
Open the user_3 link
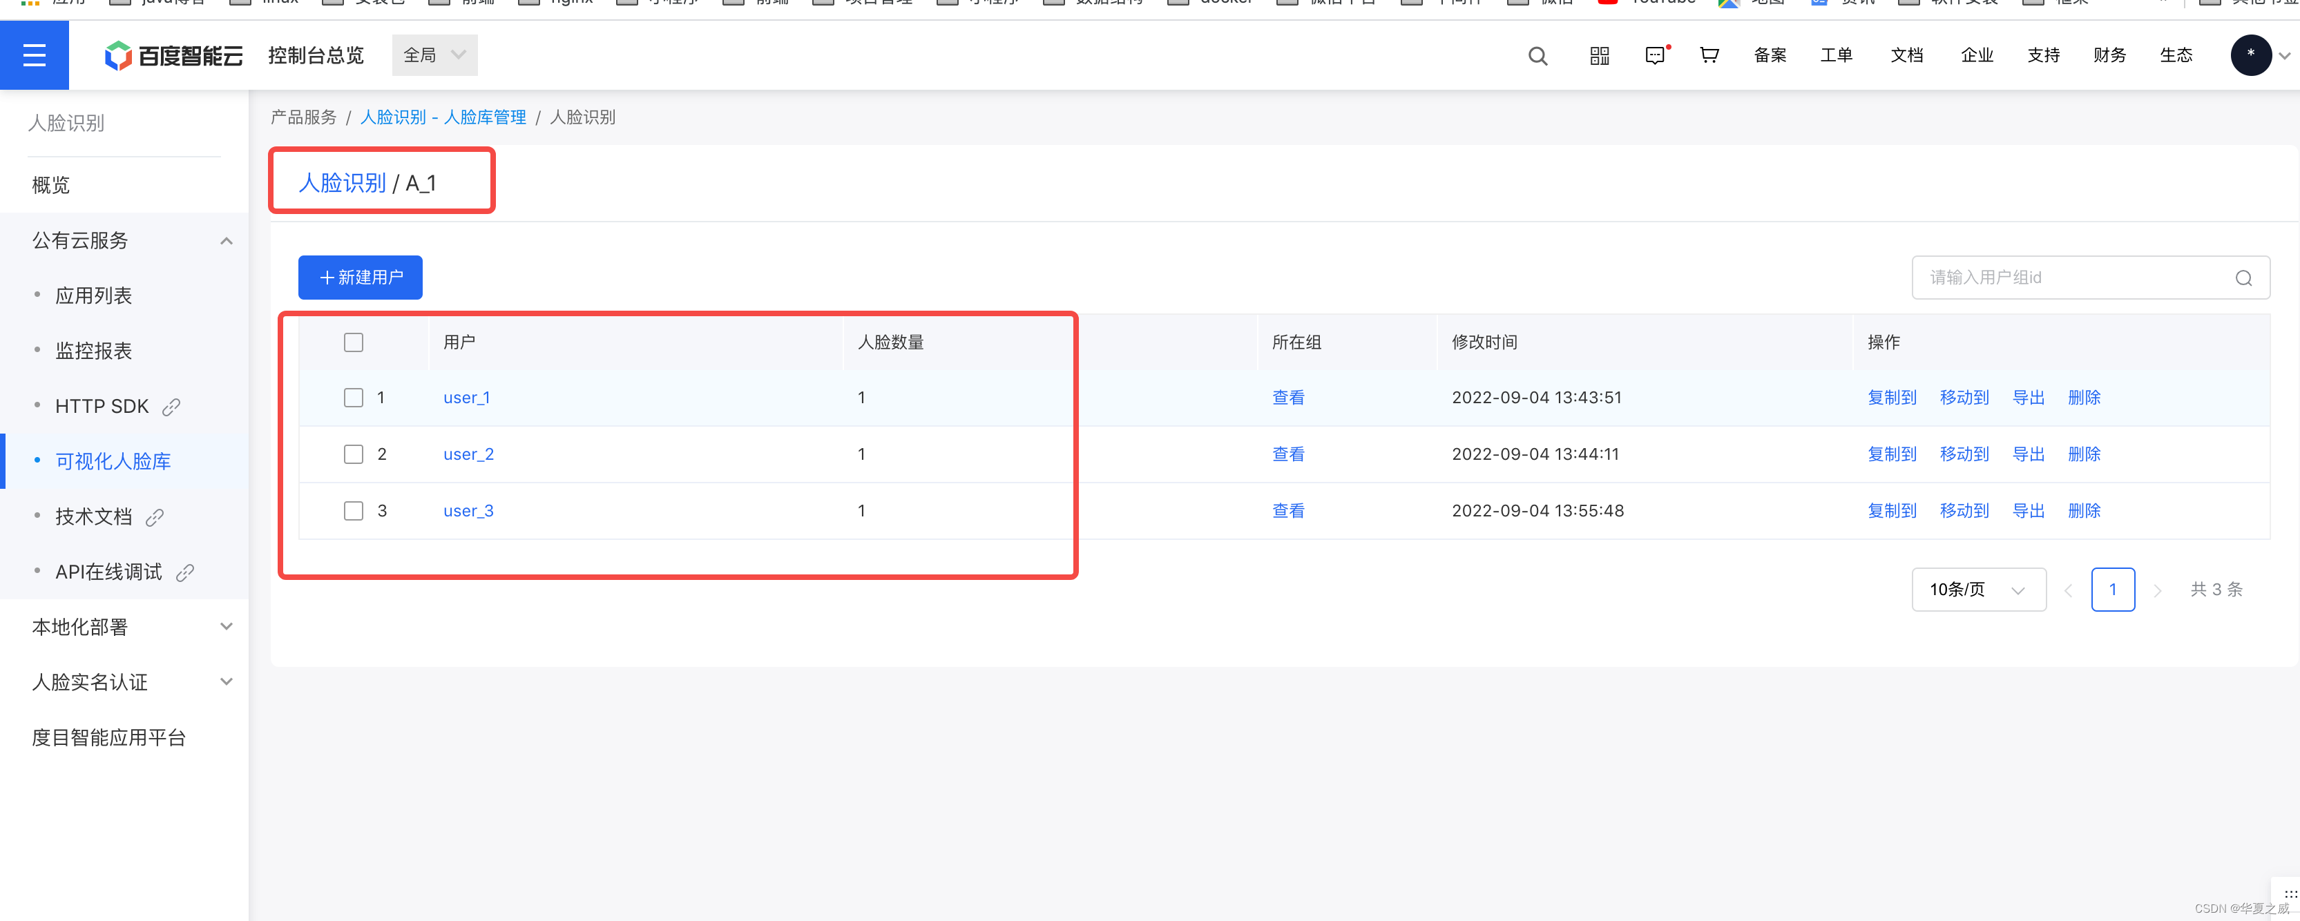click(469, 510)
